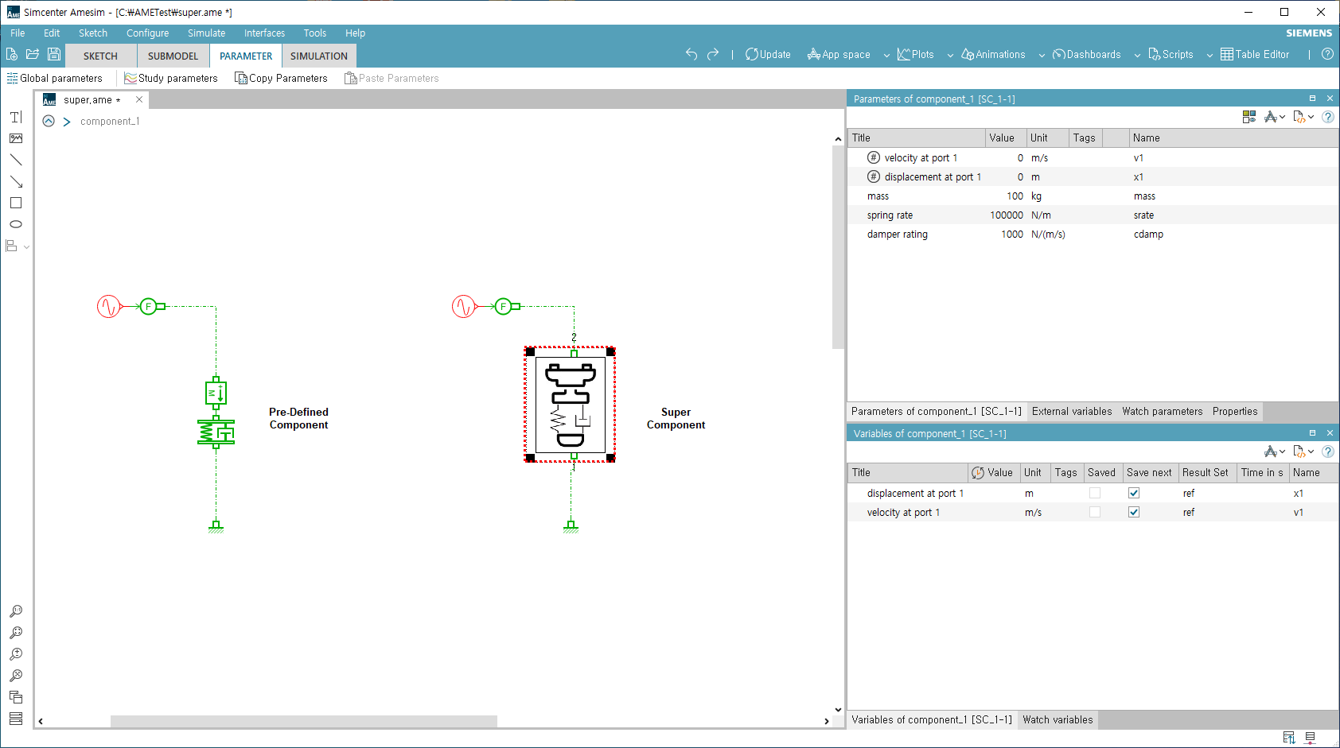Select the arrow drawing tool
1340x748 pixels.
pos(16,181)
